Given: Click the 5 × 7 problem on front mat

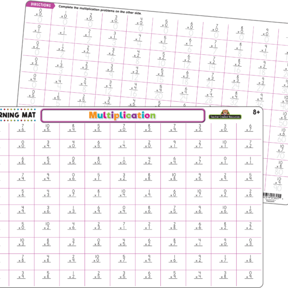Looking at the screenshot, I should click(x=122, y=259).
